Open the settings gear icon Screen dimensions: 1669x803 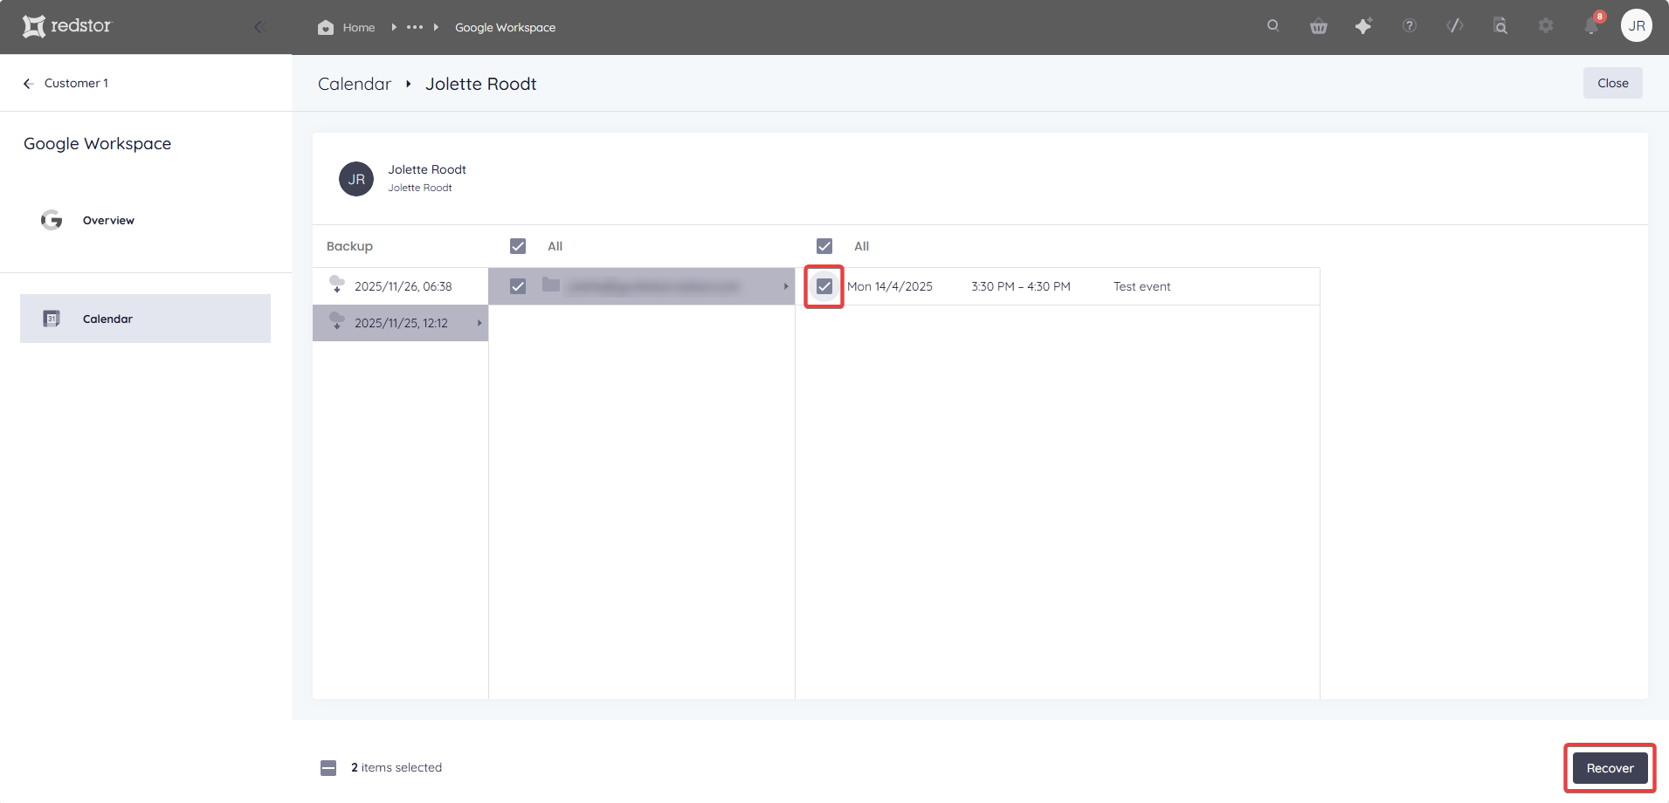(1546, 26)
